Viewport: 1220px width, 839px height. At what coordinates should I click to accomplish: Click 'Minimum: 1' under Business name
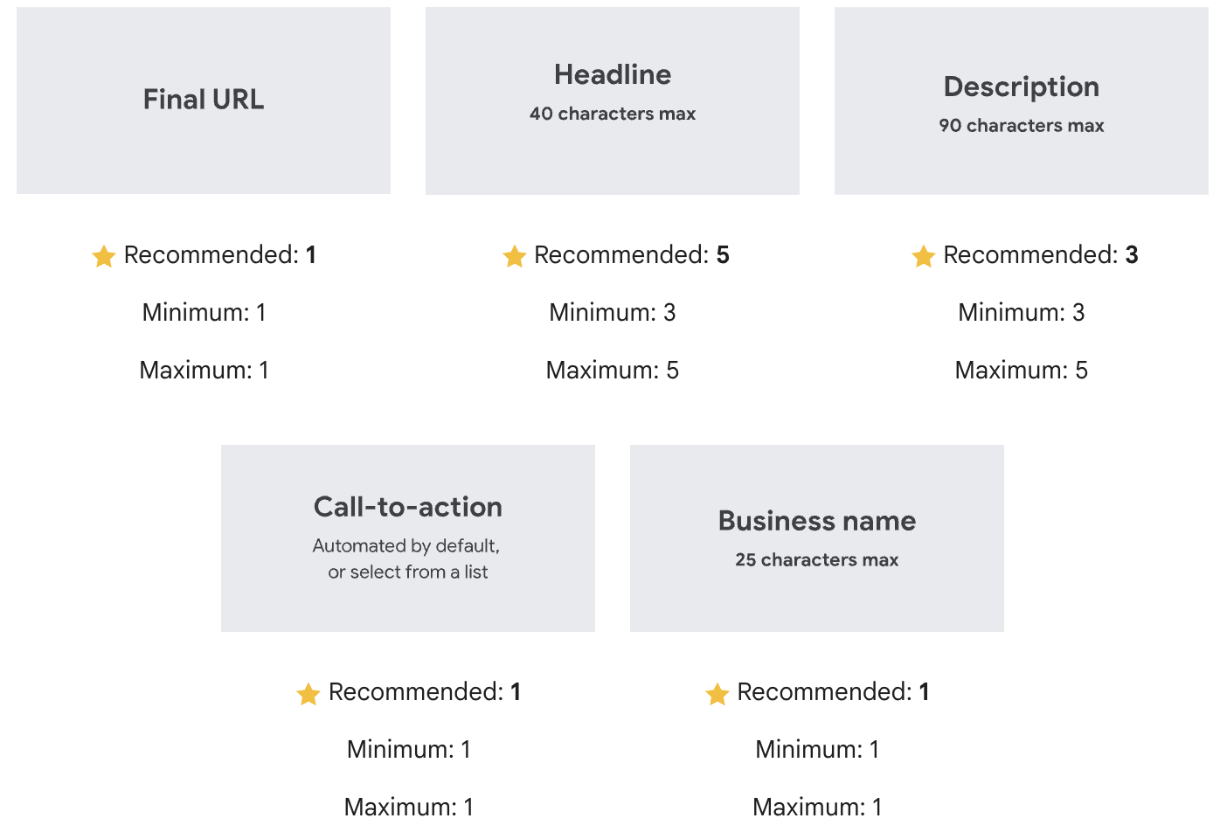pos(817,750)
